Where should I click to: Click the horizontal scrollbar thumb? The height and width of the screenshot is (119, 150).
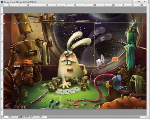pos(93,117)
